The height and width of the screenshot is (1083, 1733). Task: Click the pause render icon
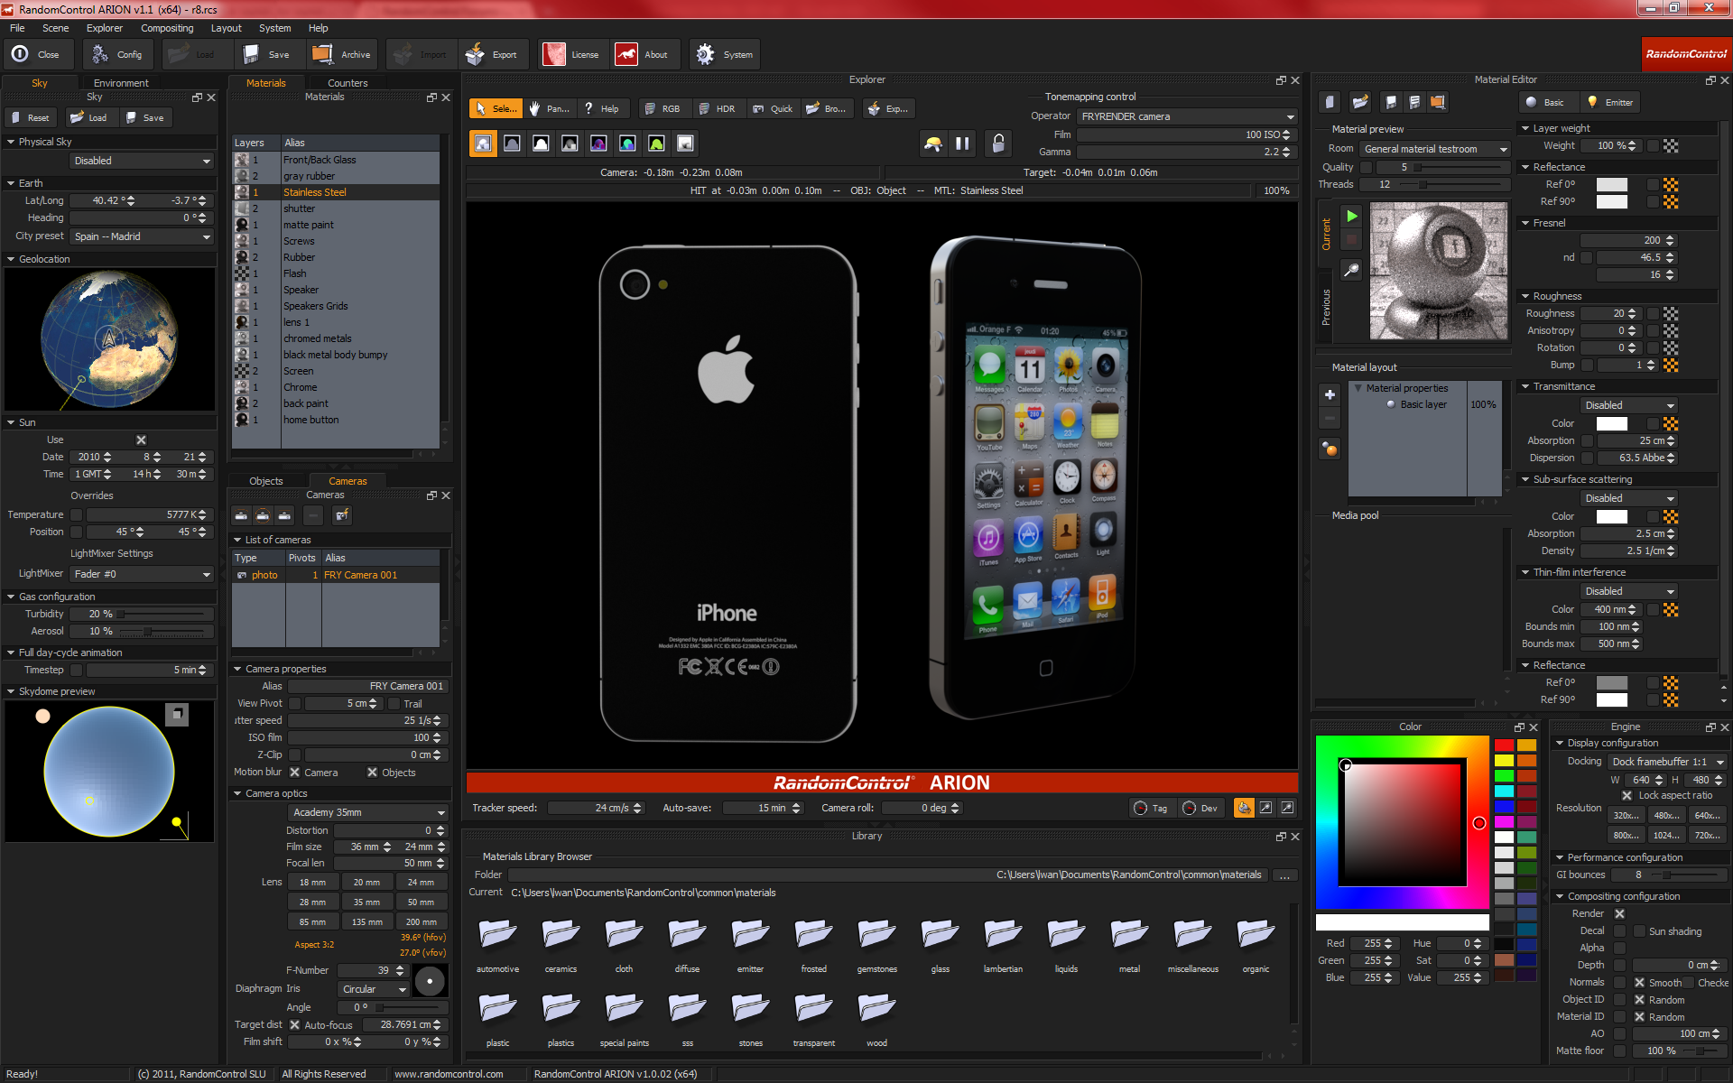[x=962, y=143]
